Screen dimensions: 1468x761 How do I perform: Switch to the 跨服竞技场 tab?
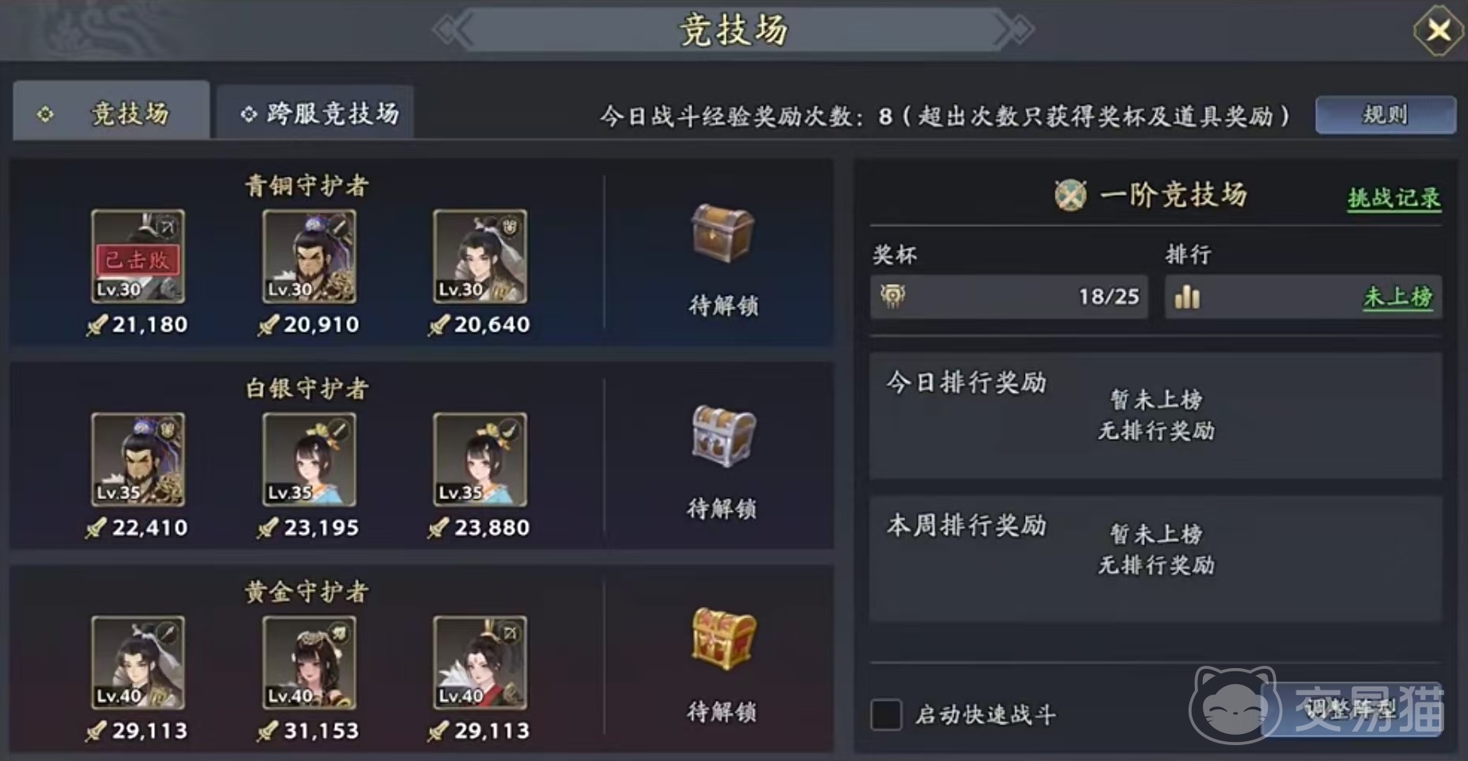pyautogui.click(x=316, y=113)
